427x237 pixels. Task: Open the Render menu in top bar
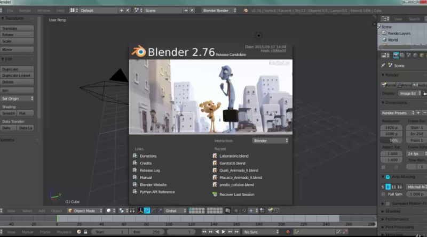[x=25, y=10]
